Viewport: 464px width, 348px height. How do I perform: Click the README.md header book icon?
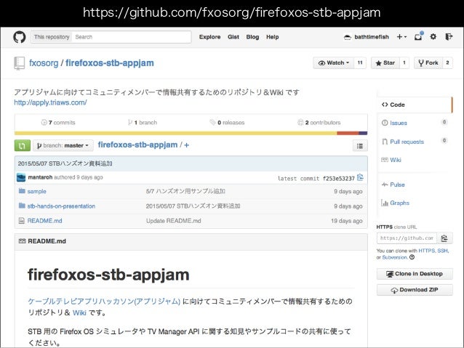coord(23,241)
